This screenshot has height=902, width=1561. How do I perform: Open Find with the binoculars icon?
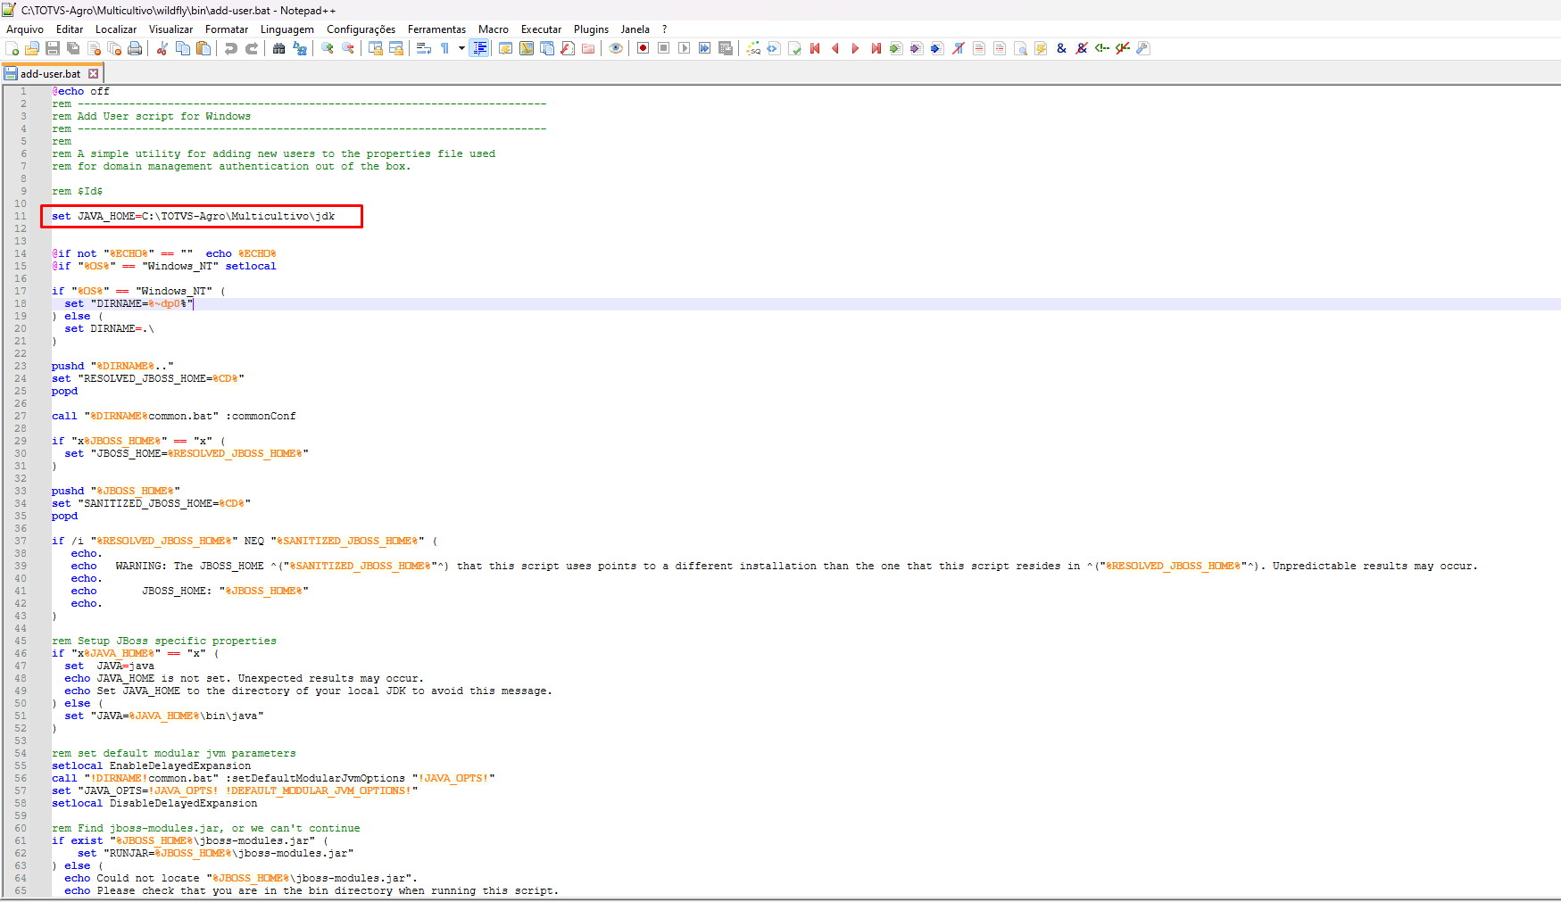coord(279,48)
